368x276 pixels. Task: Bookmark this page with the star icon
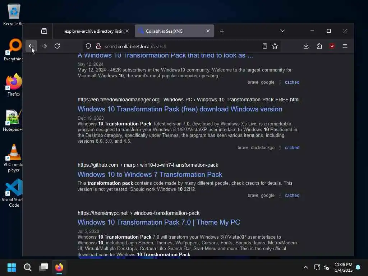[275, 46]
